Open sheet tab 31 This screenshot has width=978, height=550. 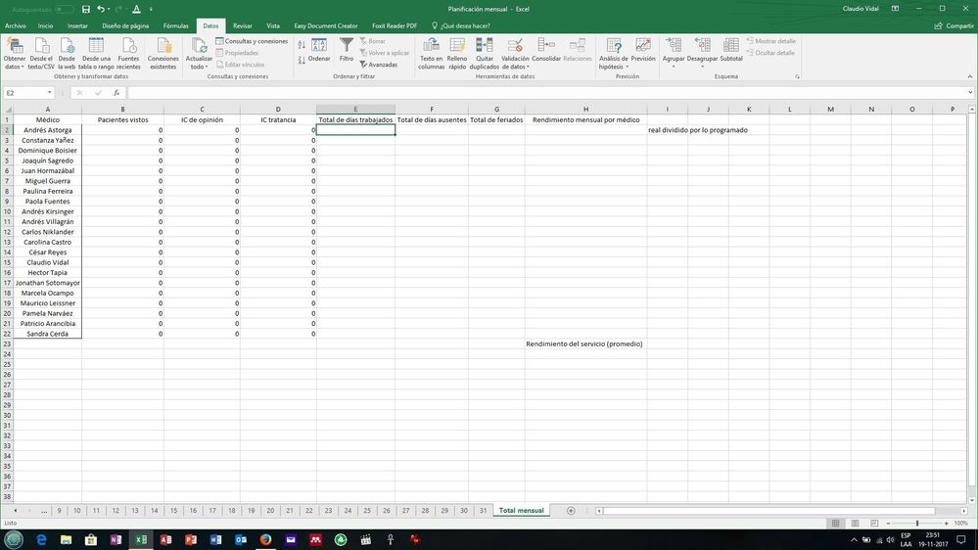pos(483,510)
